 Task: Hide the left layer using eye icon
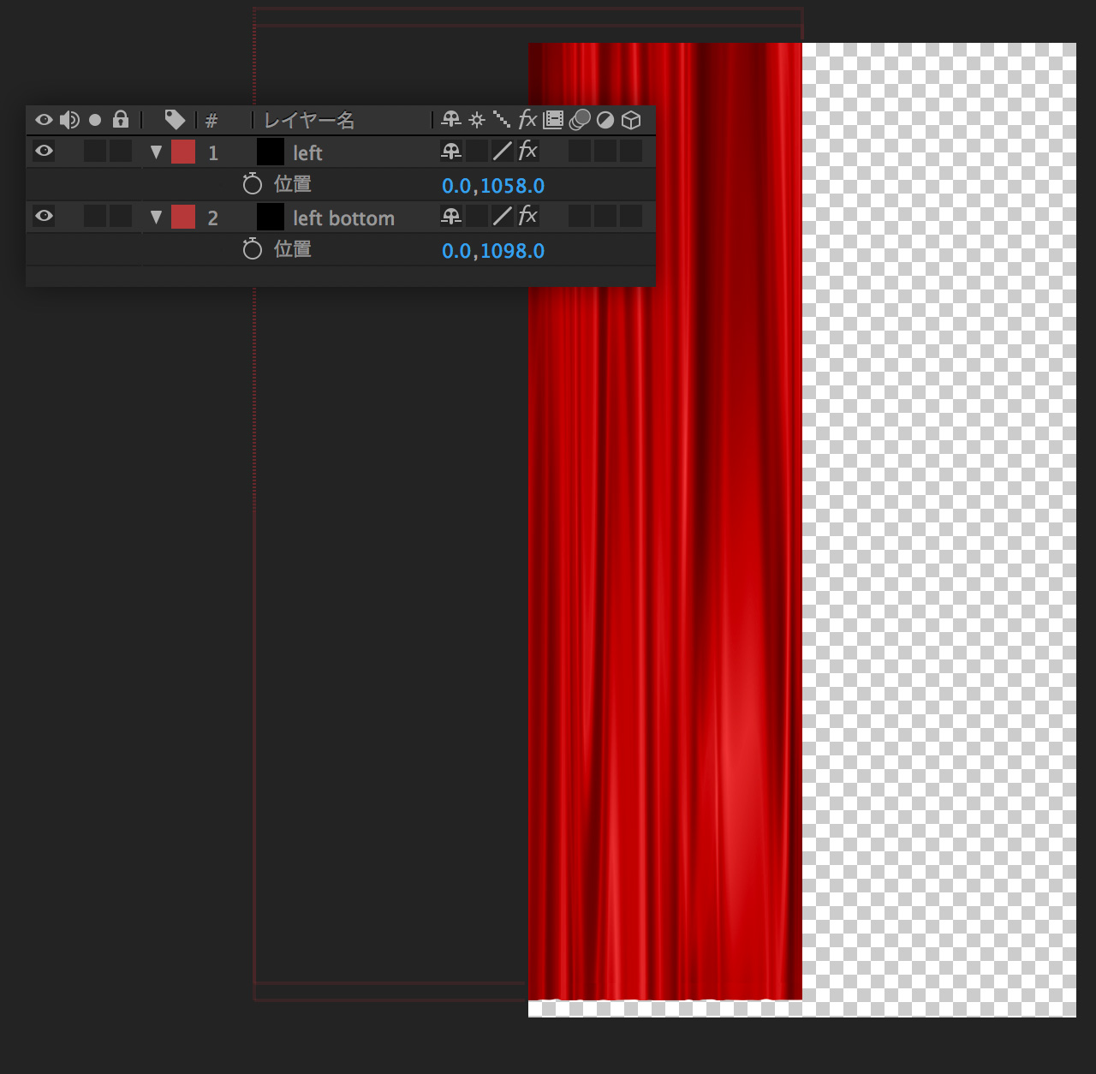[x=44, y=152]
